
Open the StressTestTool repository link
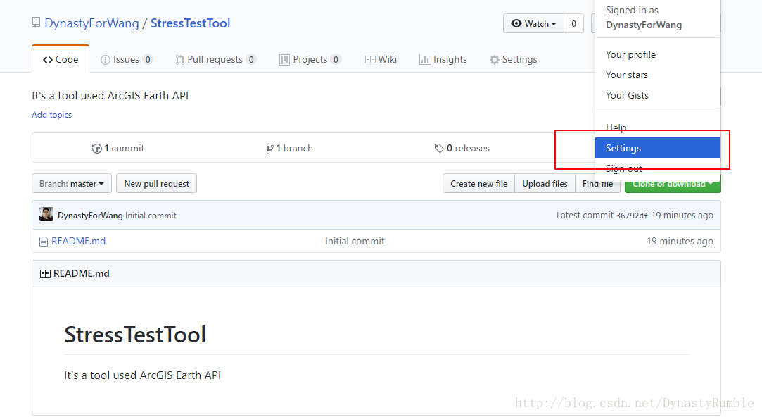pos(190,23)
